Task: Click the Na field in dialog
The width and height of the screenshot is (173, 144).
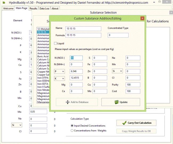Action: click(133, 58)
